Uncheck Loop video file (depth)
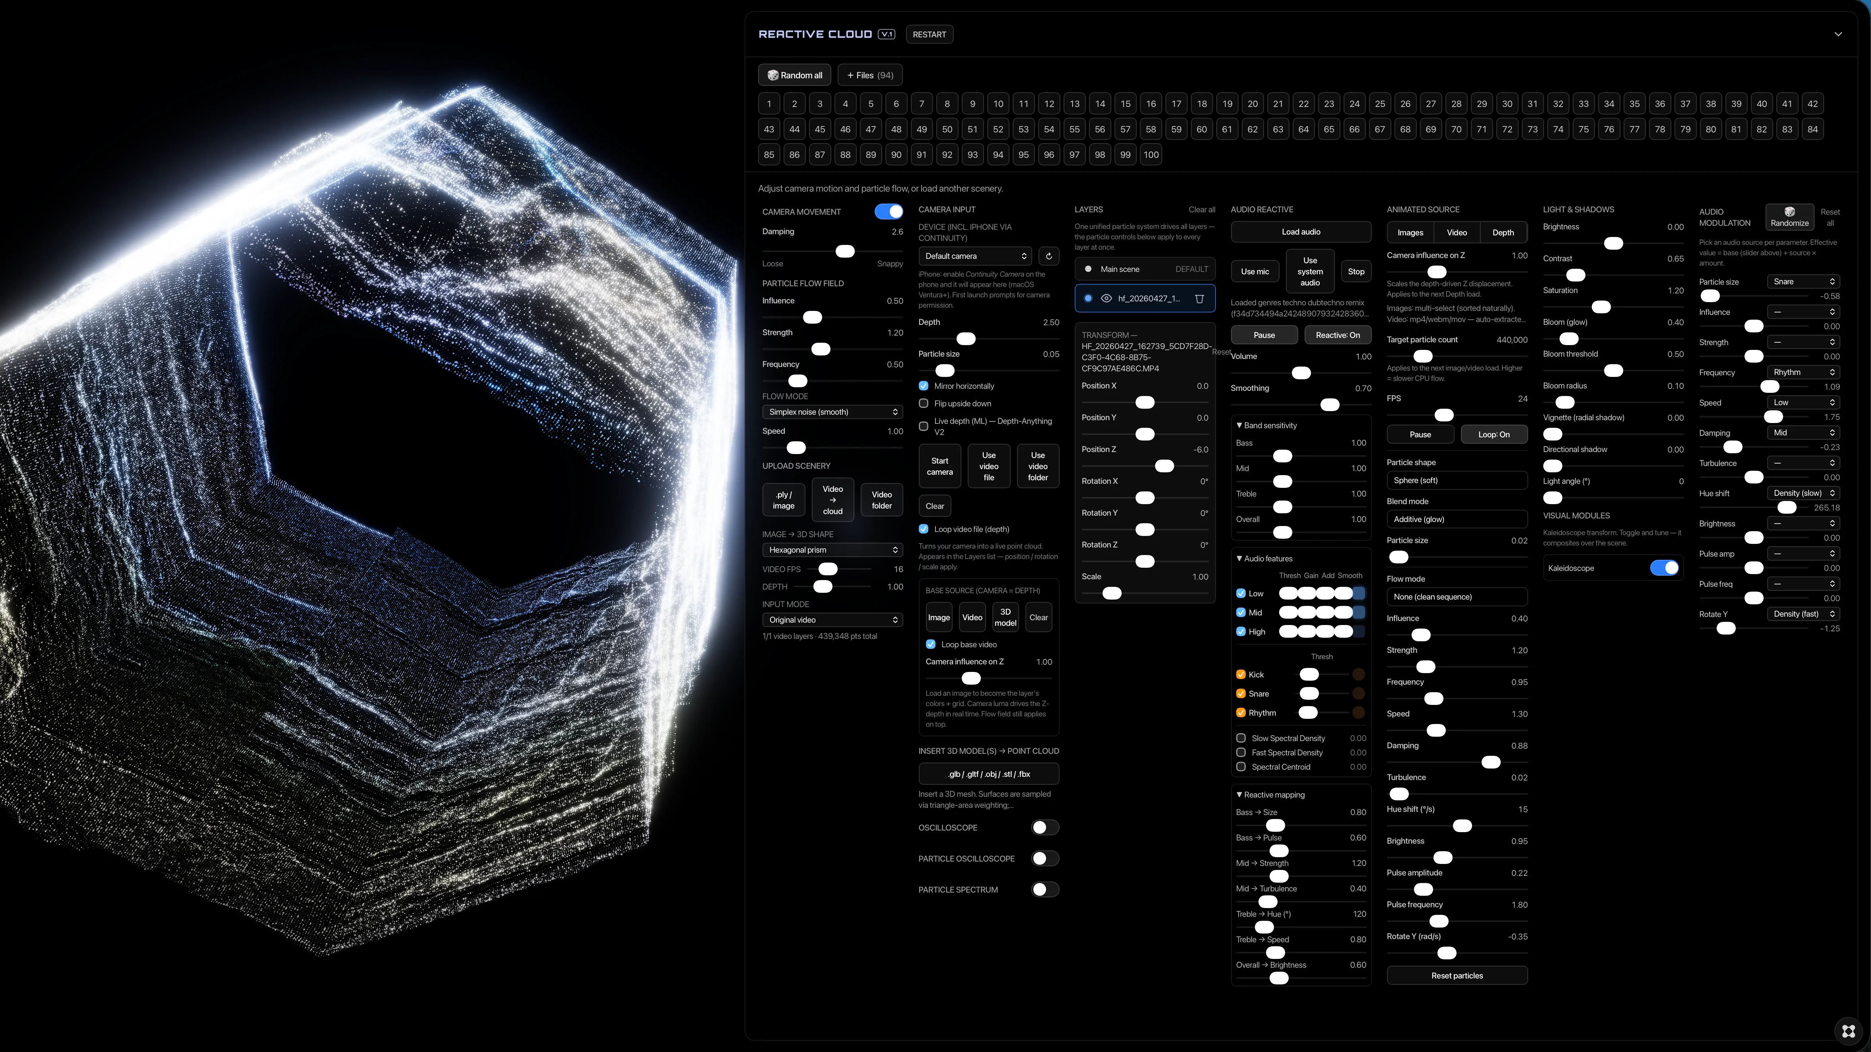The height and width of the screenshot is (1052, 1871). pos(924,528)
